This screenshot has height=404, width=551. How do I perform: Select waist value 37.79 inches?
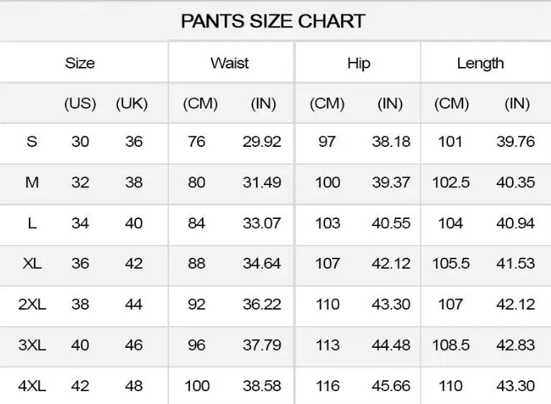point(262,345)
